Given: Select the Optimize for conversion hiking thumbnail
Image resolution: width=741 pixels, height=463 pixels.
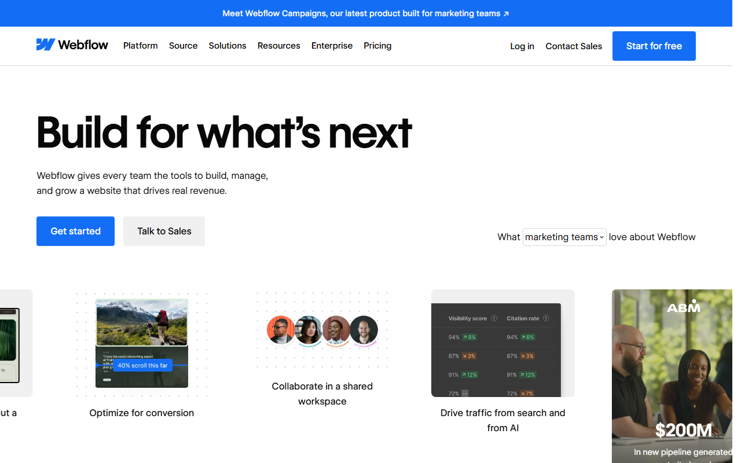Looking at the screenshot, I should tap(142, 343).
